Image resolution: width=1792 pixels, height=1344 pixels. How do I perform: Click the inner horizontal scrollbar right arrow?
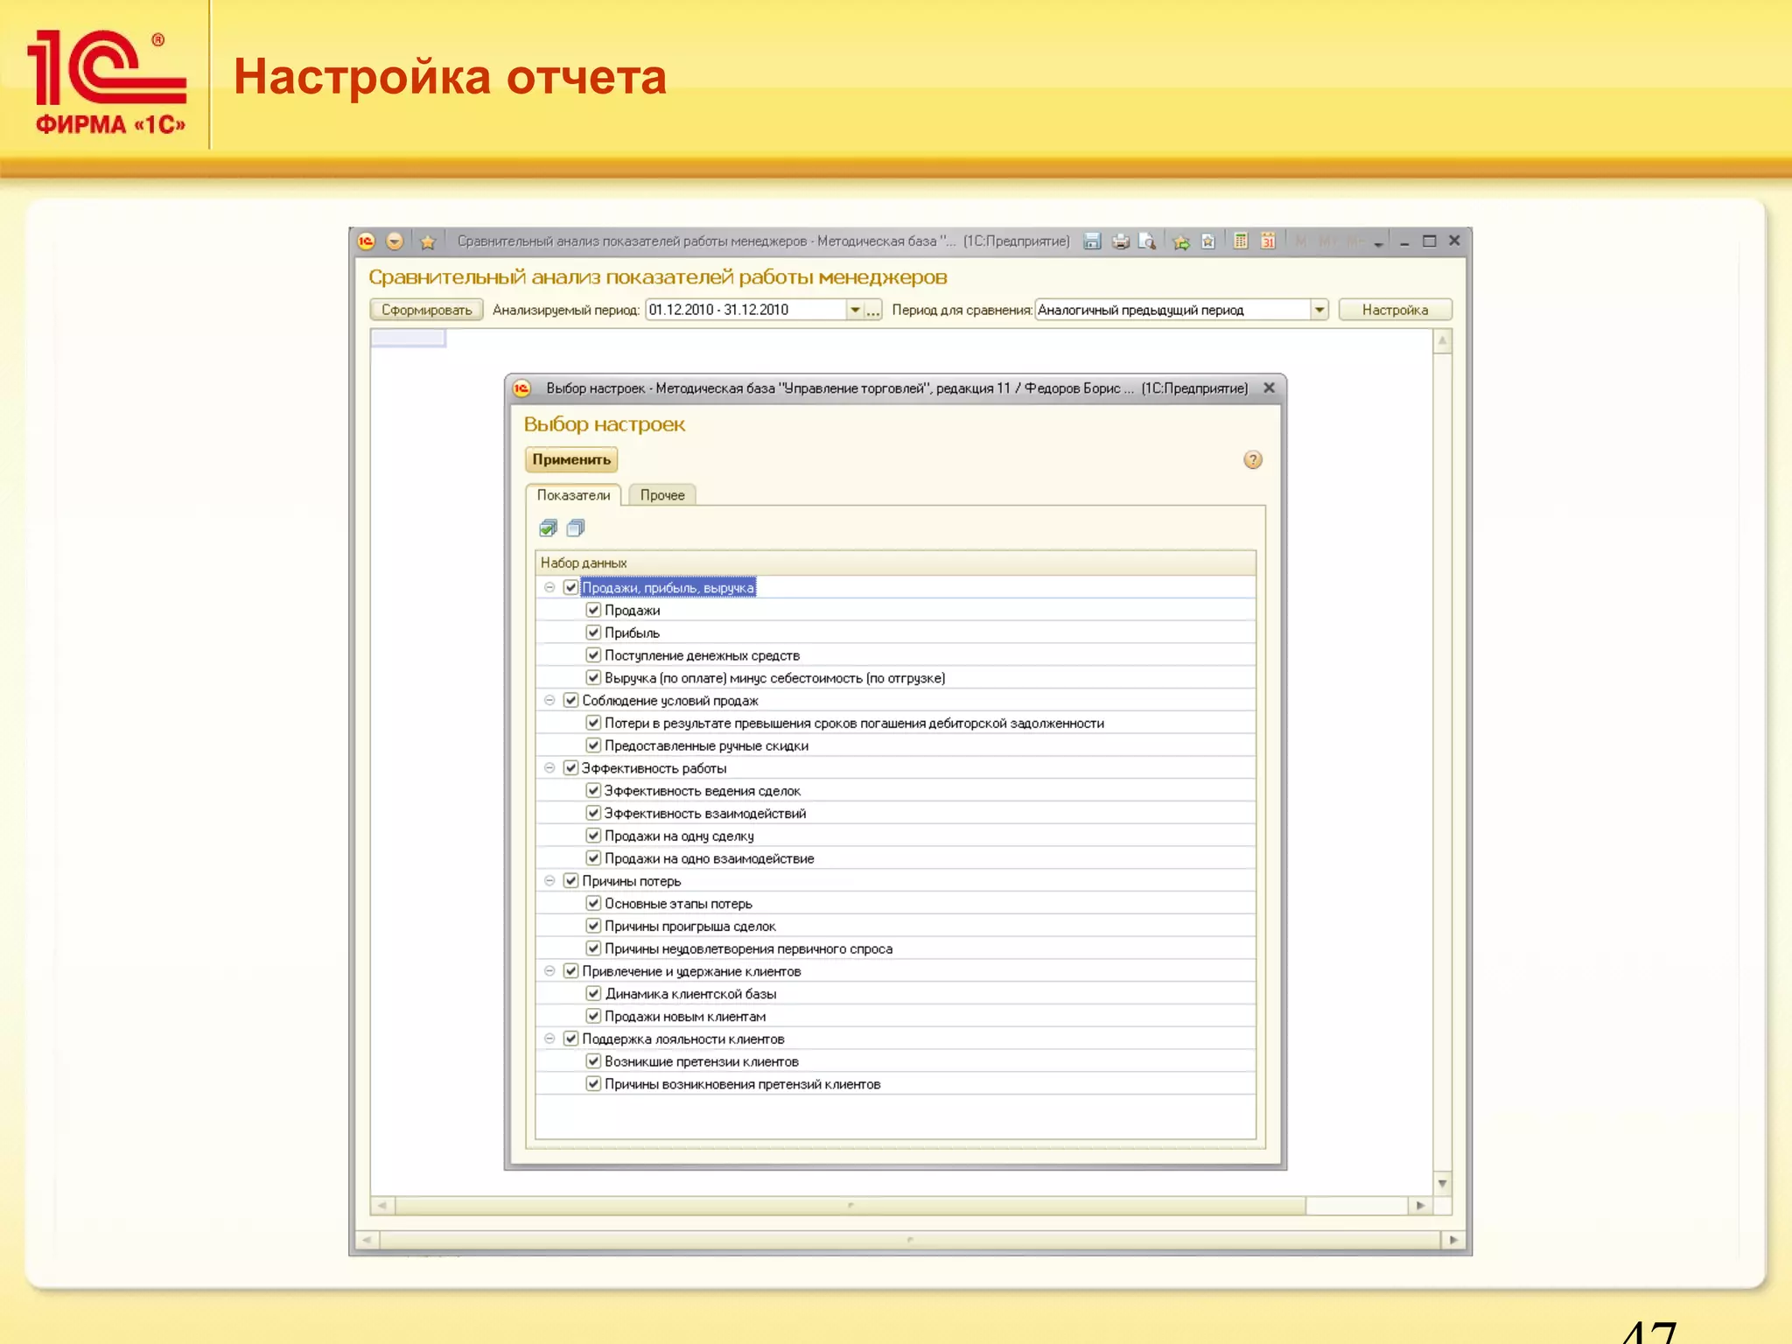[1420, 1206]
